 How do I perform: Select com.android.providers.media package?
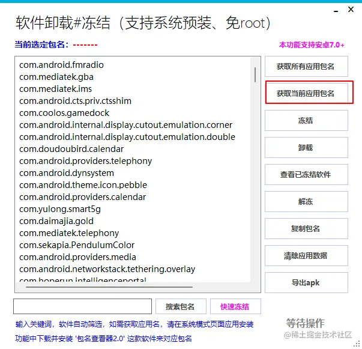[x=77, y=257]
